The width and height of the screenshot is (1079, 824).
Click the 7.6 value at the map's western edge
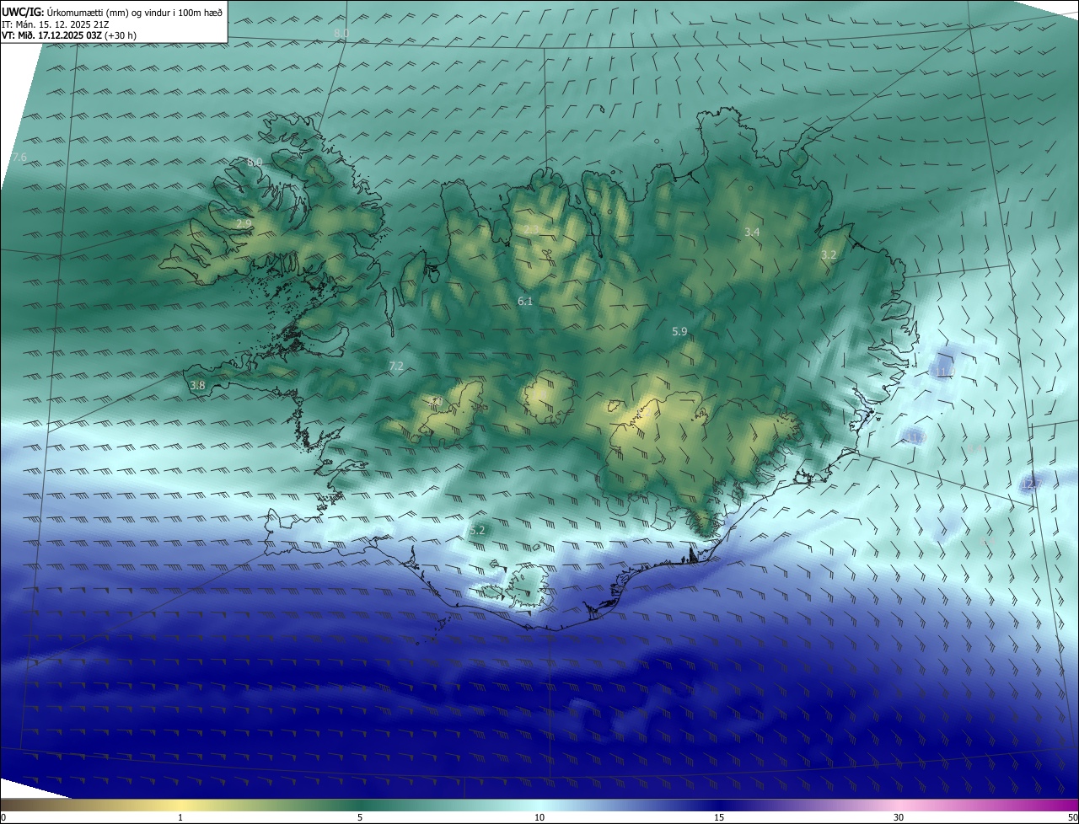click(x=19, y=158)
